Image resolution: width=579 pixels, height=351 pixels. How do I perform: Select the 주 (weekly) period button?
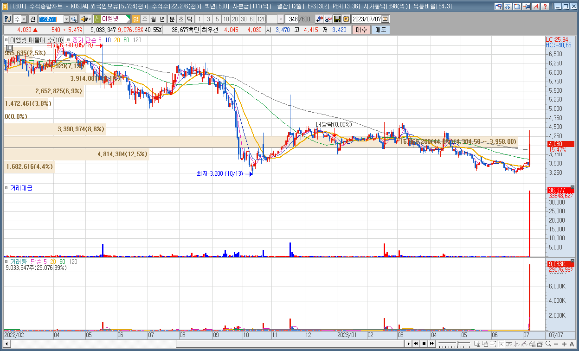pyautogui.click(x=145, y=19)
